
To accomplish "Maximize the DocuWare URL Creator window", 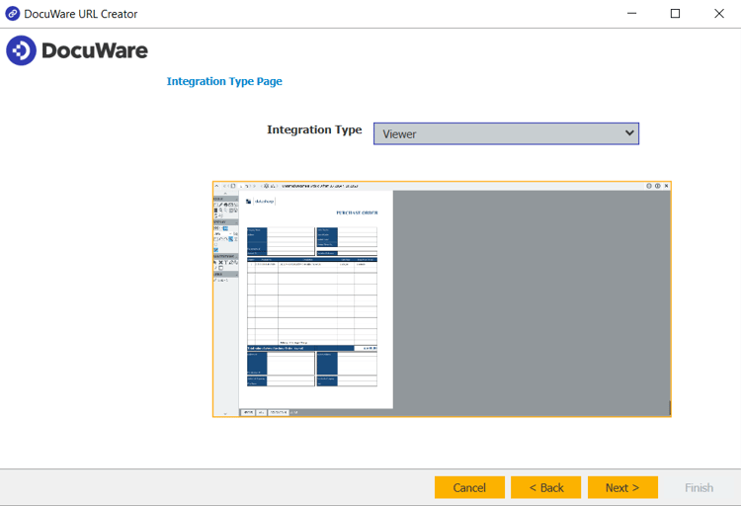I will (x=675, y=14).
